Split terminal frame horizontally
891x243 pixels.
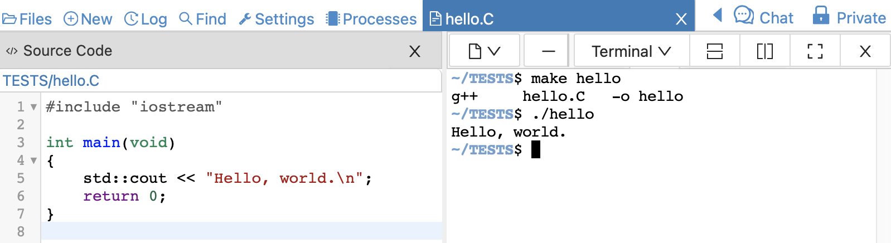pyautogui.click(x=714, y=51)
